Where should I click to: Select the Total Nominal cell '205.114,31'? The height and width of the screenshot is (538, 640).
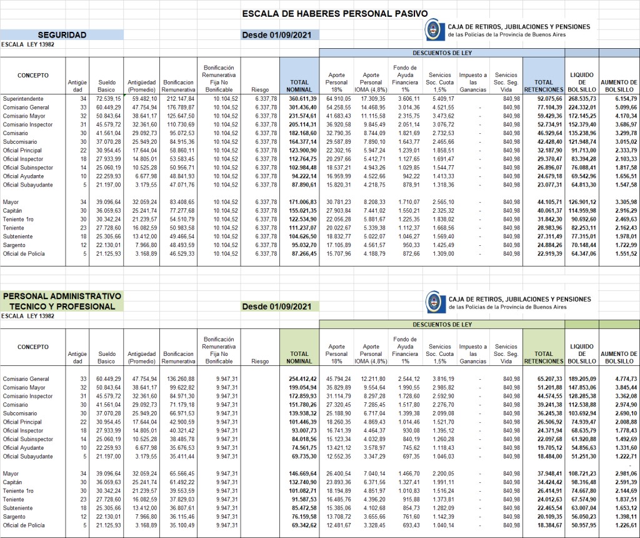302,124
